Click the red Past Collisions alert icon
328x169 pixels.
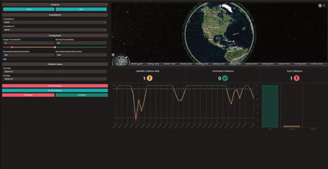point(297,78)
